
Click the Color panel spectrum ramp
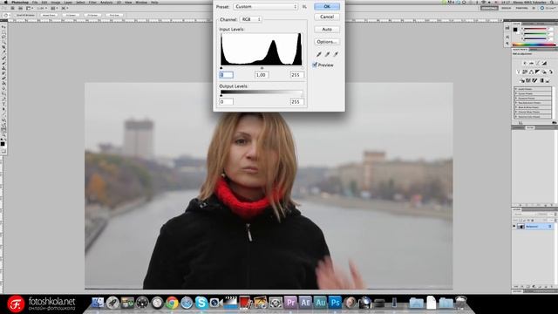pos(534,44)
